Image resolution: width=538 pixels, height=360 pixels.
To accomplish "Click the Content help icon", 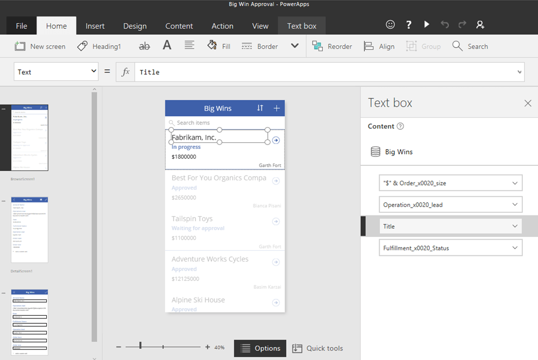I will click(x=400, y=126).
